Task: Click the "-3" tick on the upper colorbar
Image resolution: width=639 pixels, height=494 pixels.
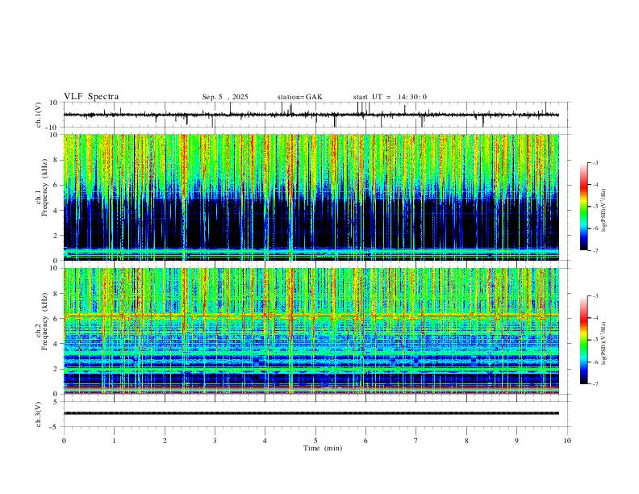Action: coord(595,162)
